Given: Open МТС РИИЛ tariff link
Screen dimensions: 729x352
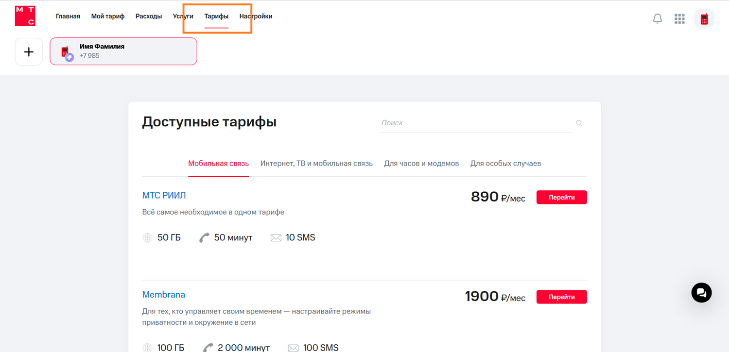Looking at the screenshot, I should [164, 195].
